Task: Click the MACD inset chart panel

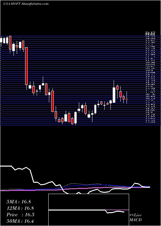Action: click(89, 210)
